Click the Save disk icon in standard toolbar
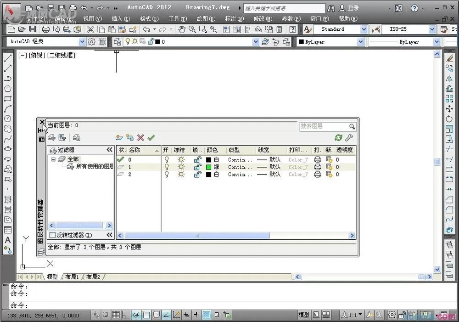Viewport: 459px width, 322px height. (x=33, y=29)
